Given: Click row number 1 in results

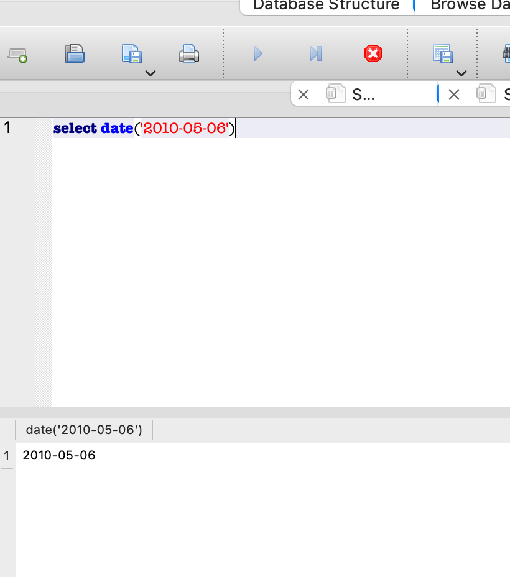Looking at the screenshot, I should point(7,455).
